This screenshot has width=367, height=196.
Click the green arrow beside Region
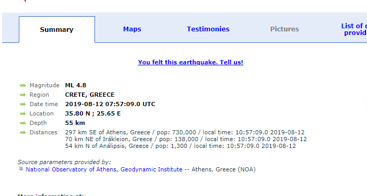[22, 95]
